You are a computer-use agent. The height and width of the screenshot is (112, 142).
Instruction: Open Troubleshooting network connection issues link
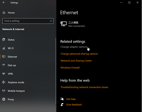coord(84,87)
